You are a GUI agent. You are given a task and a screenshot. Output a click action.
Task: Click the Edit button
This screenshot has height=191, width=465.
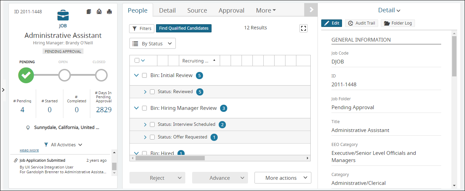click(331, 23)
